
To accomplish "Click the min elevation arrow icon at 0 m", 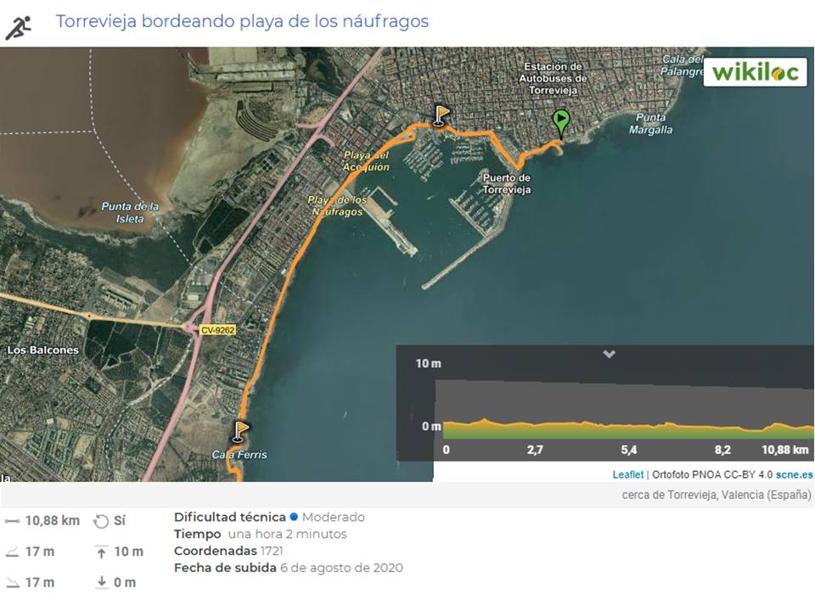I will pyautogui.click(x=101, y=582).
